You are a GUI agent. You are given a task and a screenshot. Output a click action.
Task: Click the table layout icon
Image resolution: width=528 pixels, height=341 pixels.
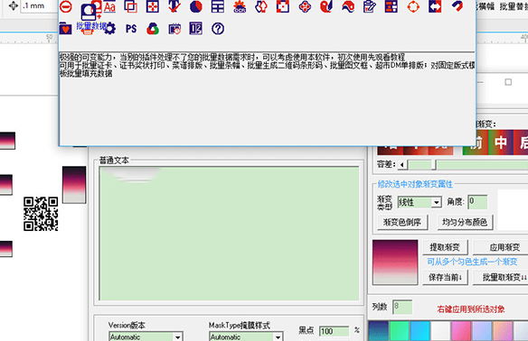click(218, 6)
